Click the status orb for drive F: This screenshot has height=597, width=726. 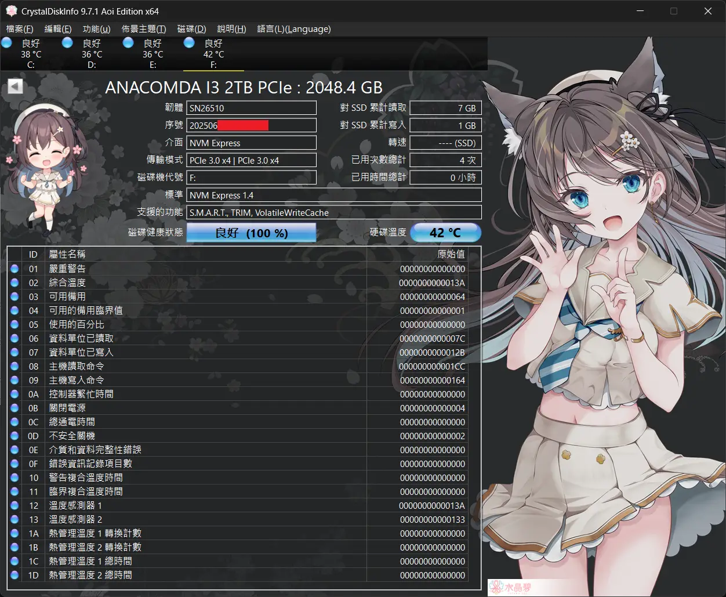coord(189,42)
